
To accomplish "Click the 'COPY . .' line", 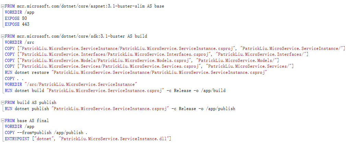I will tap(14, 79).
